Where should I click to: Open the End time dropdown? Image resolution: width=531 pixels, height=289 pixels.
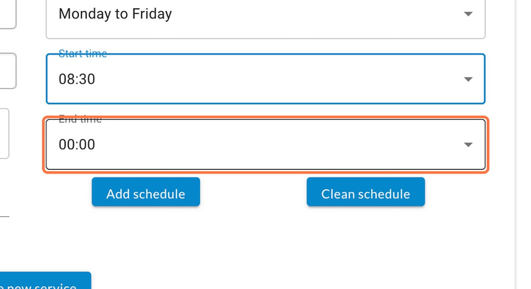[x=265, y=144]
